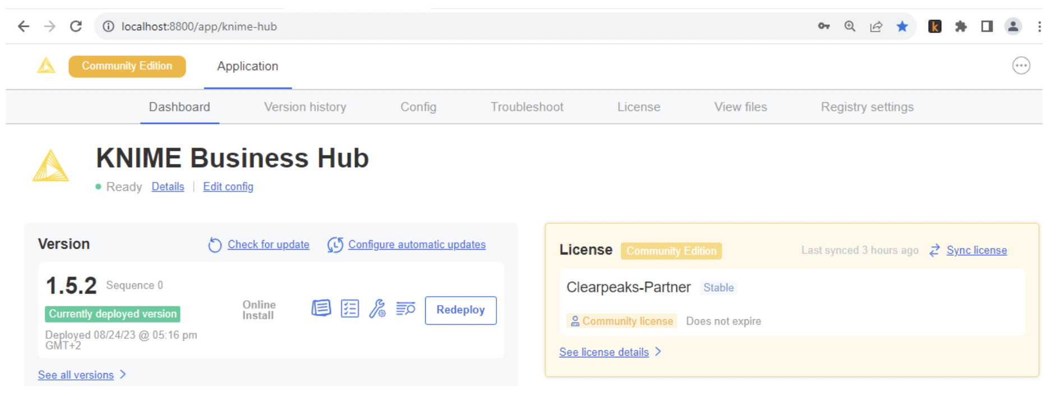This screenshot has width=1059, height=395.
Task: Switch to the Dashboard tab
Action: (x=179, y=107)
